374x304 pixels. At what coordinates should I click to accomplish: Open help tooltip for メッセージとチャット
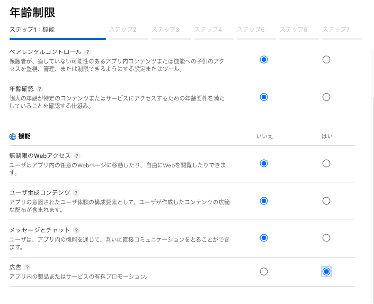[77, 230]
